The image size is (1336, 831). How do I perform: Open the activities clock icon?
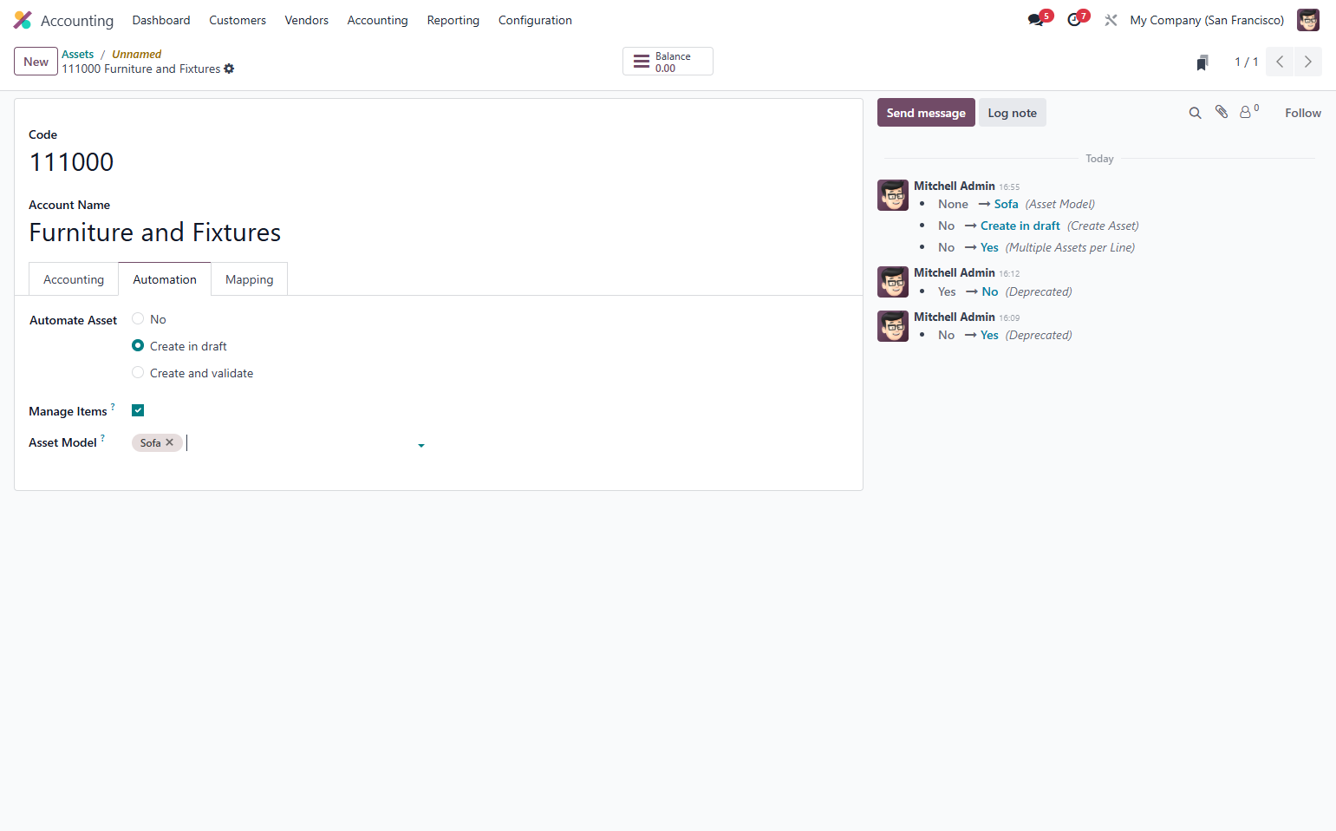click(1074, 20)
